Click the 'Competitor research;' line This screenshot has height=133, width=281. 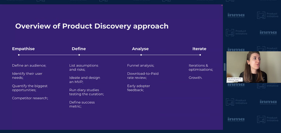pyautogui.click(x=30, y=98)
